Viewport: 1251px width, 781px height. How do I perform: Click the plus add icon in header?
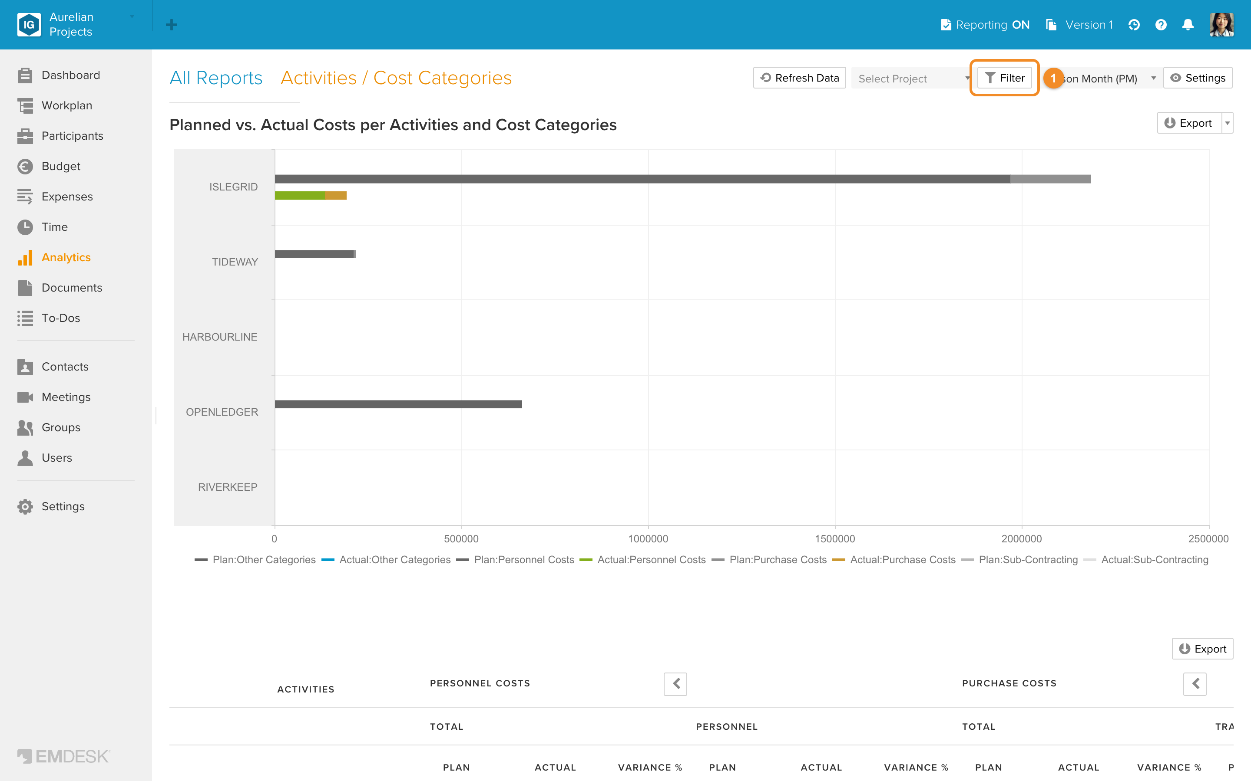click(172, 25)
